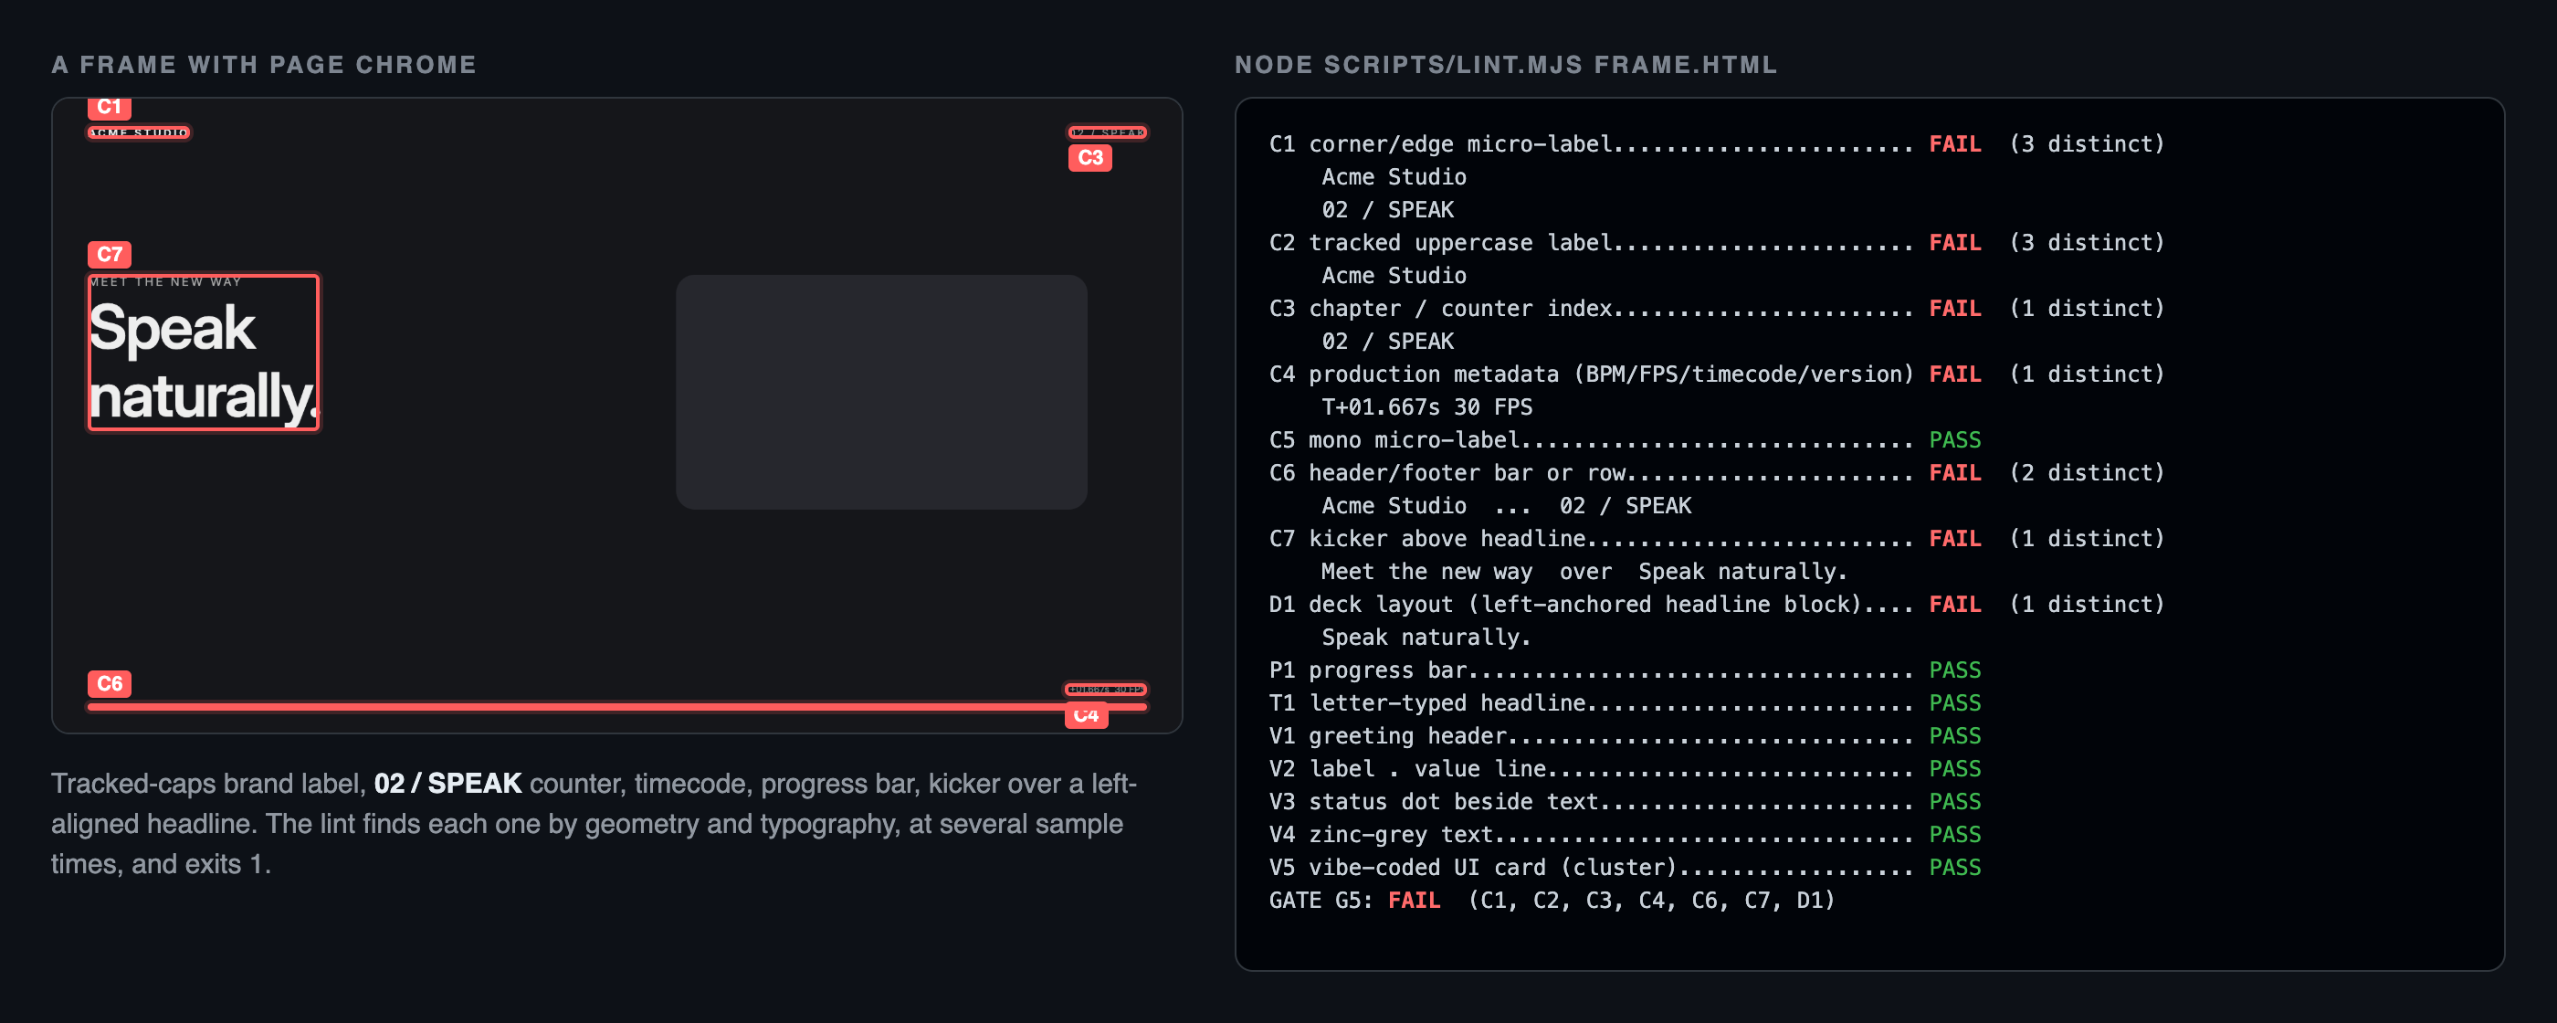
Task: Click the T1 letter-typed headline line
Action: 1625,703
